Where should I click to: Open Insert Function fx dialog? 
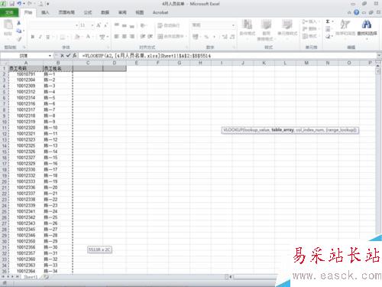pos(74,55)
